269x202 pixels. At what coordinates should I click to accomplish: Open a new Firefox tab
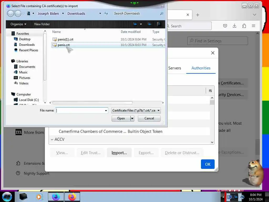[198, 15]
